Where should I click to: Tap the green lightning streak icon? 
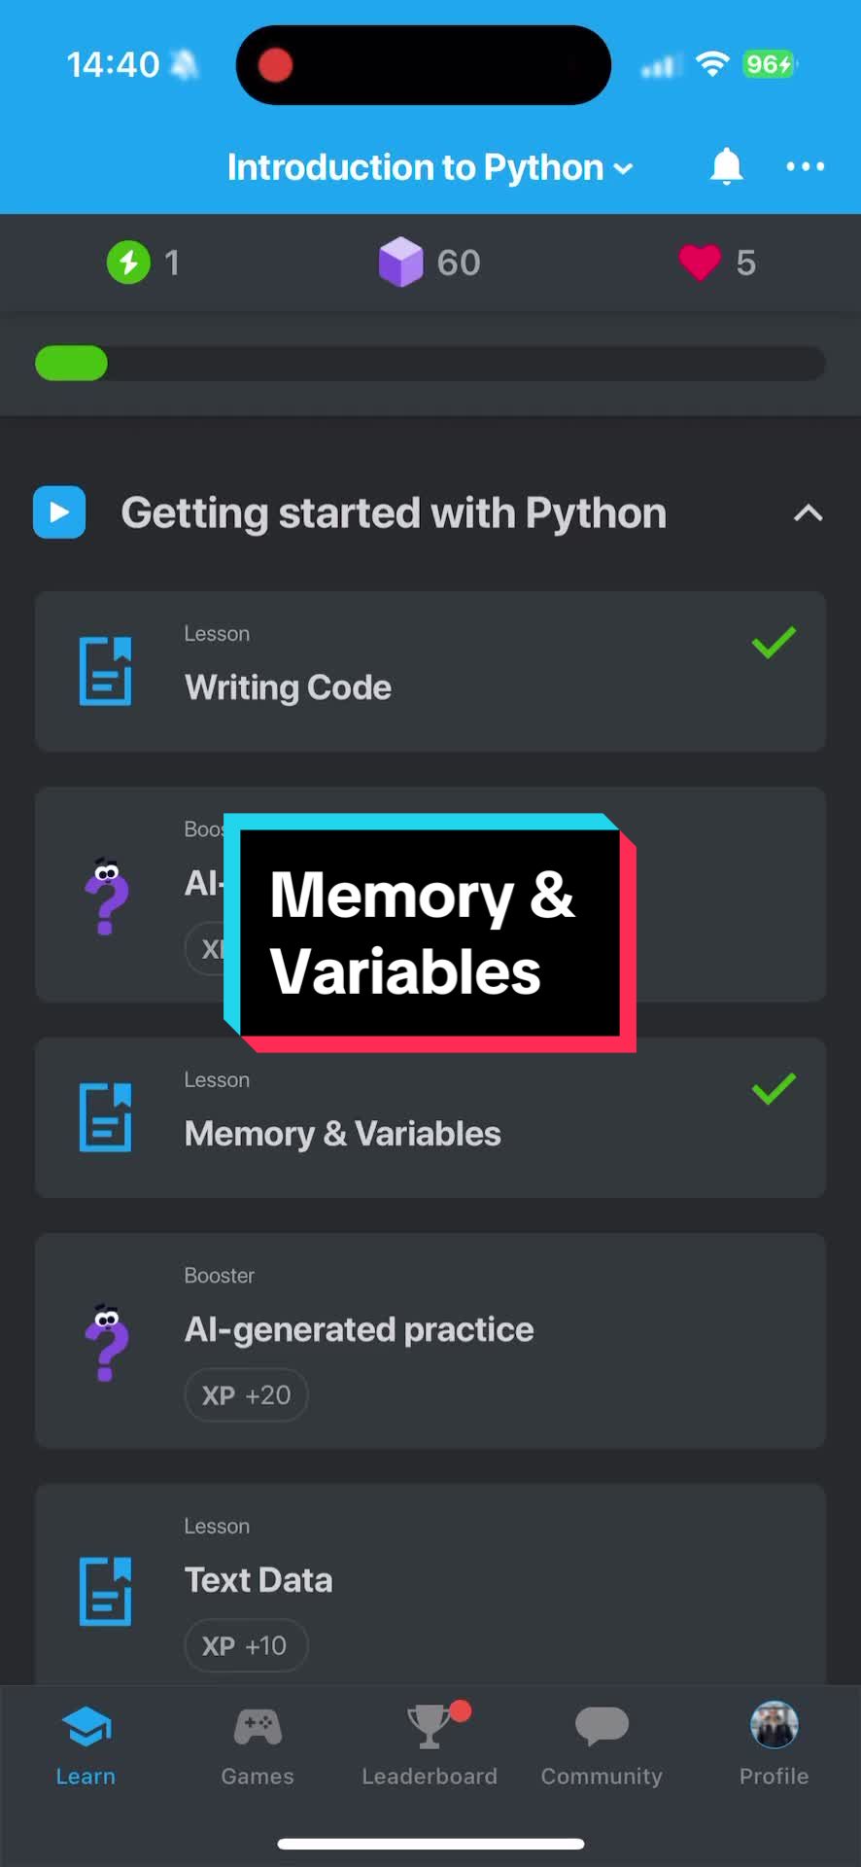[128, 263]
